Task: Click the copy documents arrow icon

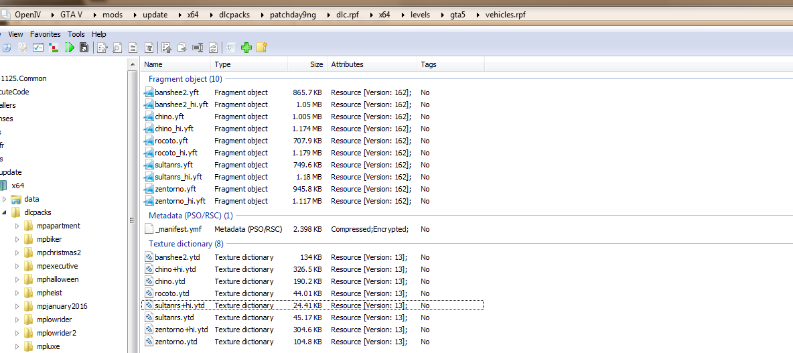Action: pos(182,48)
